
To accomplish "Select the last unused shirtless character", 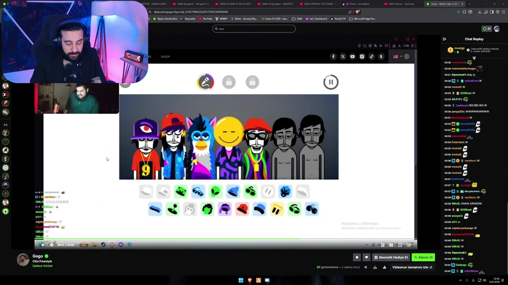I will click(312, 146).
